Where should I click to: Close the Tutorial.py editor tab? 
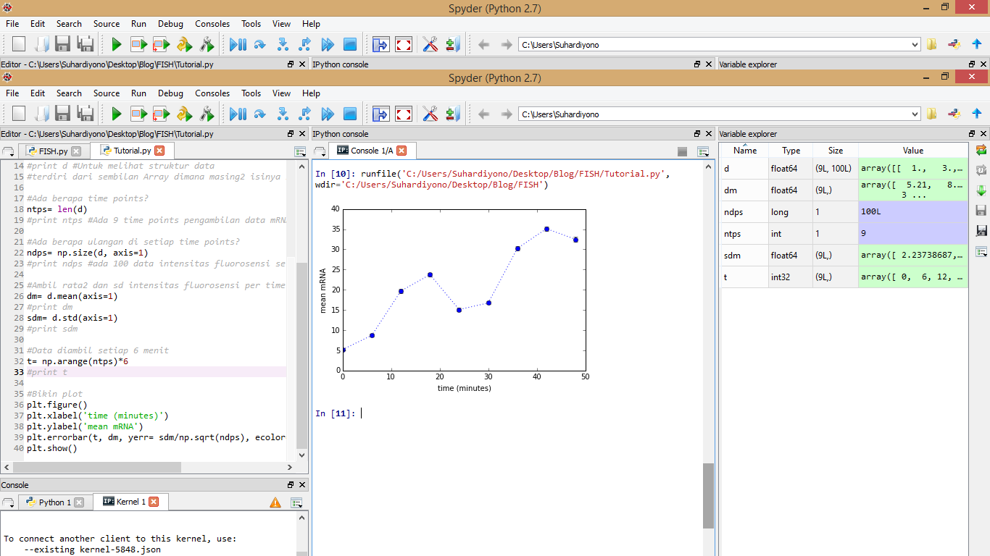coord(159,151)
